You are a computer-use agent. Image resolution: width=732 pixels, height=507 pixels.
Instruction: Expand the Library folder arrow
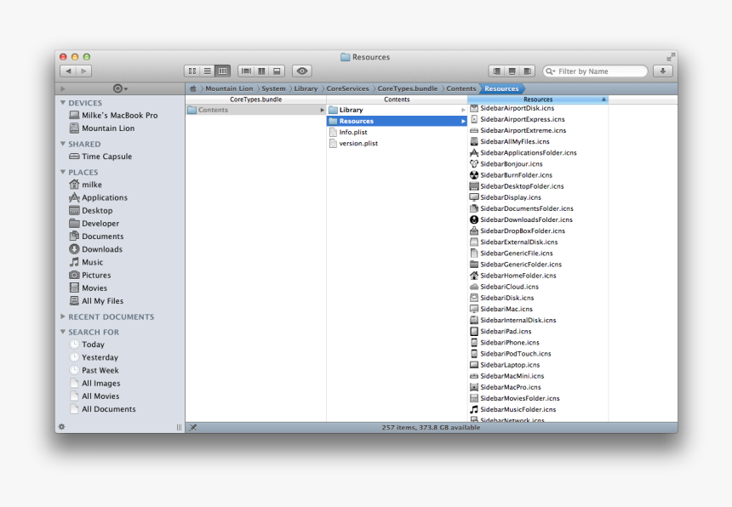coord(463,110)
